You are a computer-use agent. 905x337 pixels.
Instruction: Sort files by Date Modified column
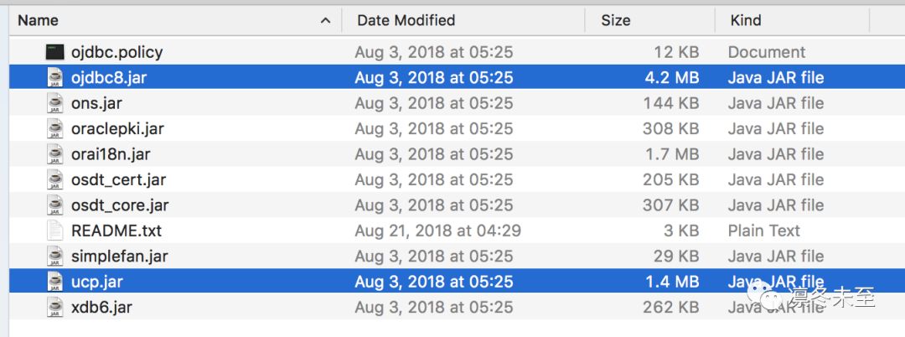click(x=406, y=20)
